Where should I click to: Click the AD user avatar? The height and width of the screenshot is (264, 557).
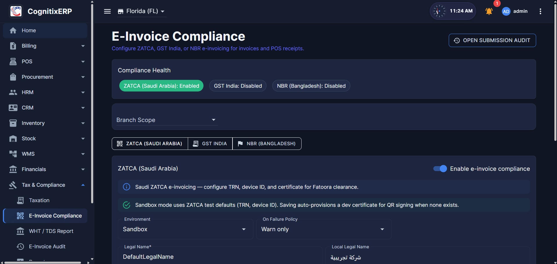506,11
